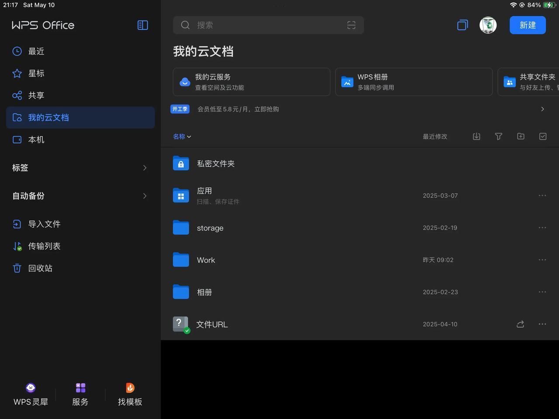559x419 pixels.
Task: Open the multi-window switcher icon
Action: tap(462, 25)
